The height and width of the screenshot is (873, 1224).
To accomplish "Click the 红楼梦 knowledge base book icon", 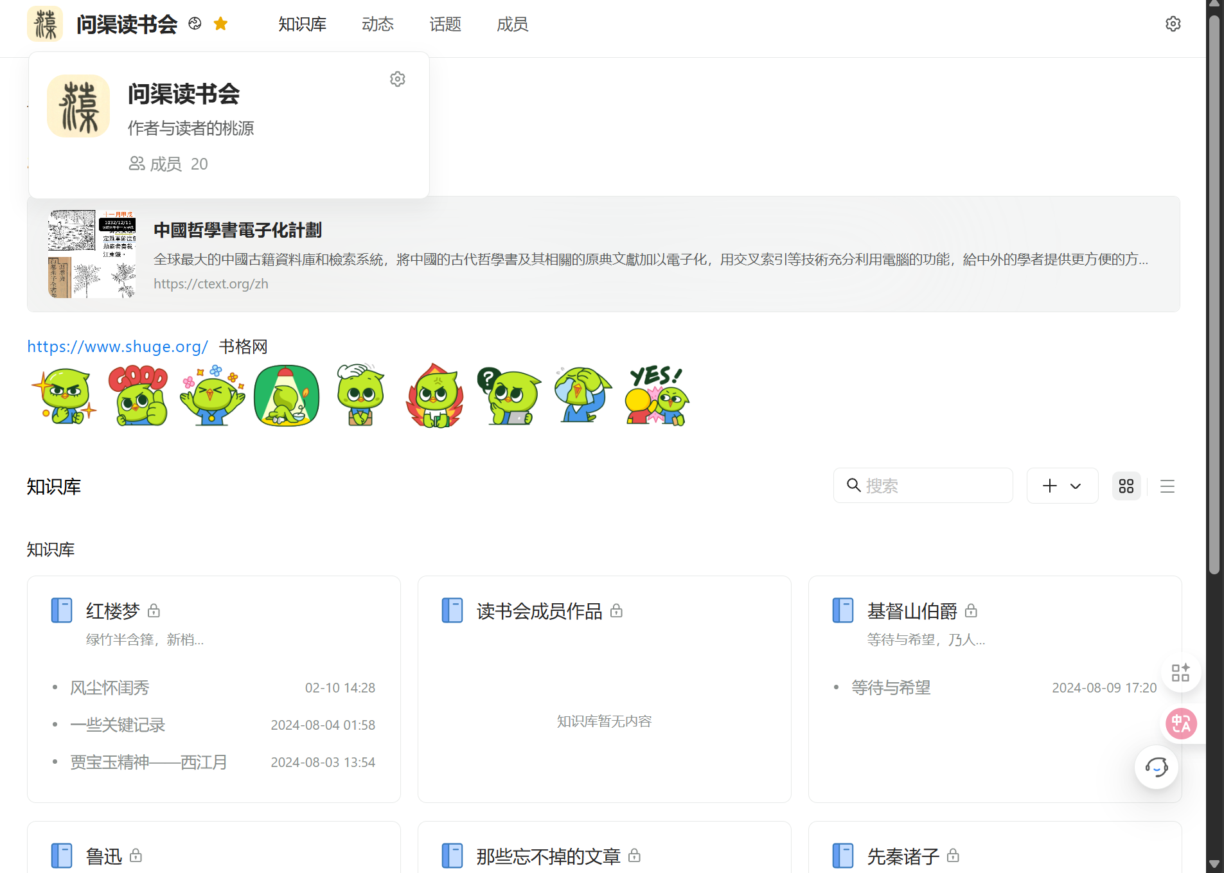I will pyautogui.click(x=62, y=610).
